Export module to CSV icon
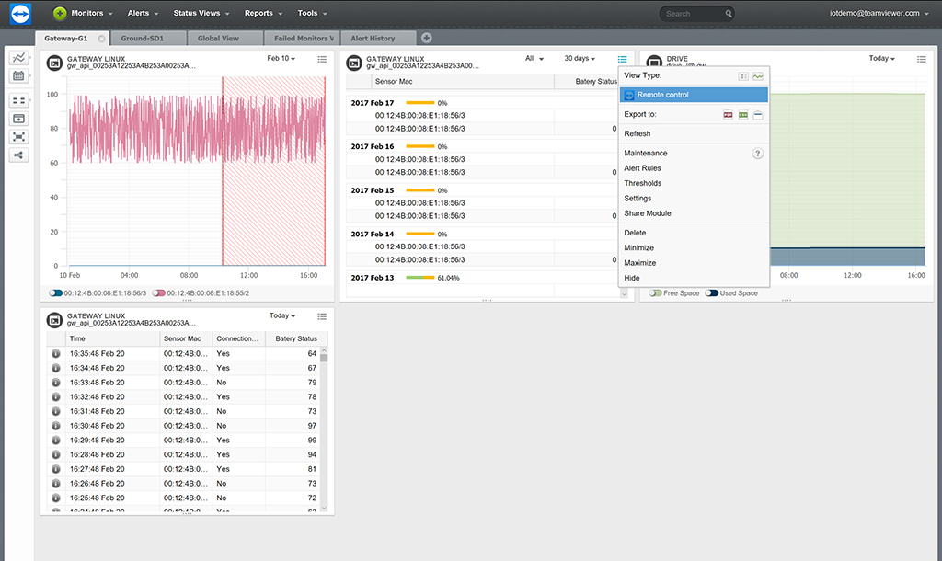The image size is (942, 561). pyautogui.click(x=742, y=115)
